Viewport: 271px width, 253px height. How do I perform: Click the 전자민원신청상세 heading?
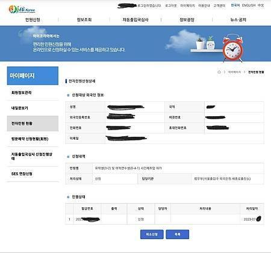82,81
